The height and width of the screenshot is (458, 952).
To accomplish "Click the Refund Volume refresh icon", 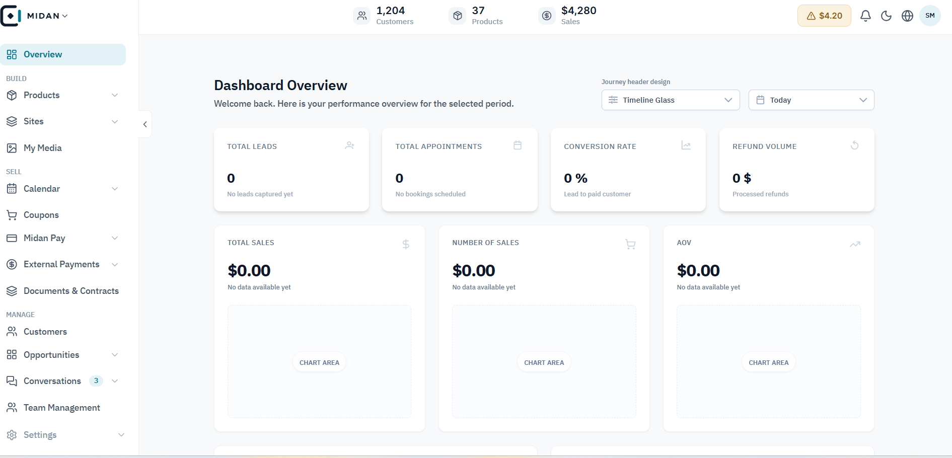I will coord(854,145).
